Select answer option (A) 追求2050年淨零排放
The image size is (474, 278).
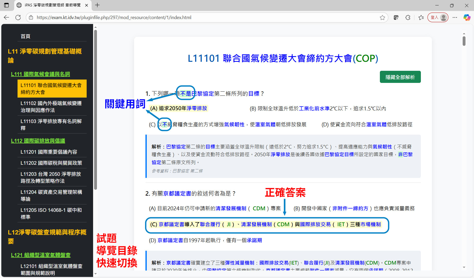[179, 108]
